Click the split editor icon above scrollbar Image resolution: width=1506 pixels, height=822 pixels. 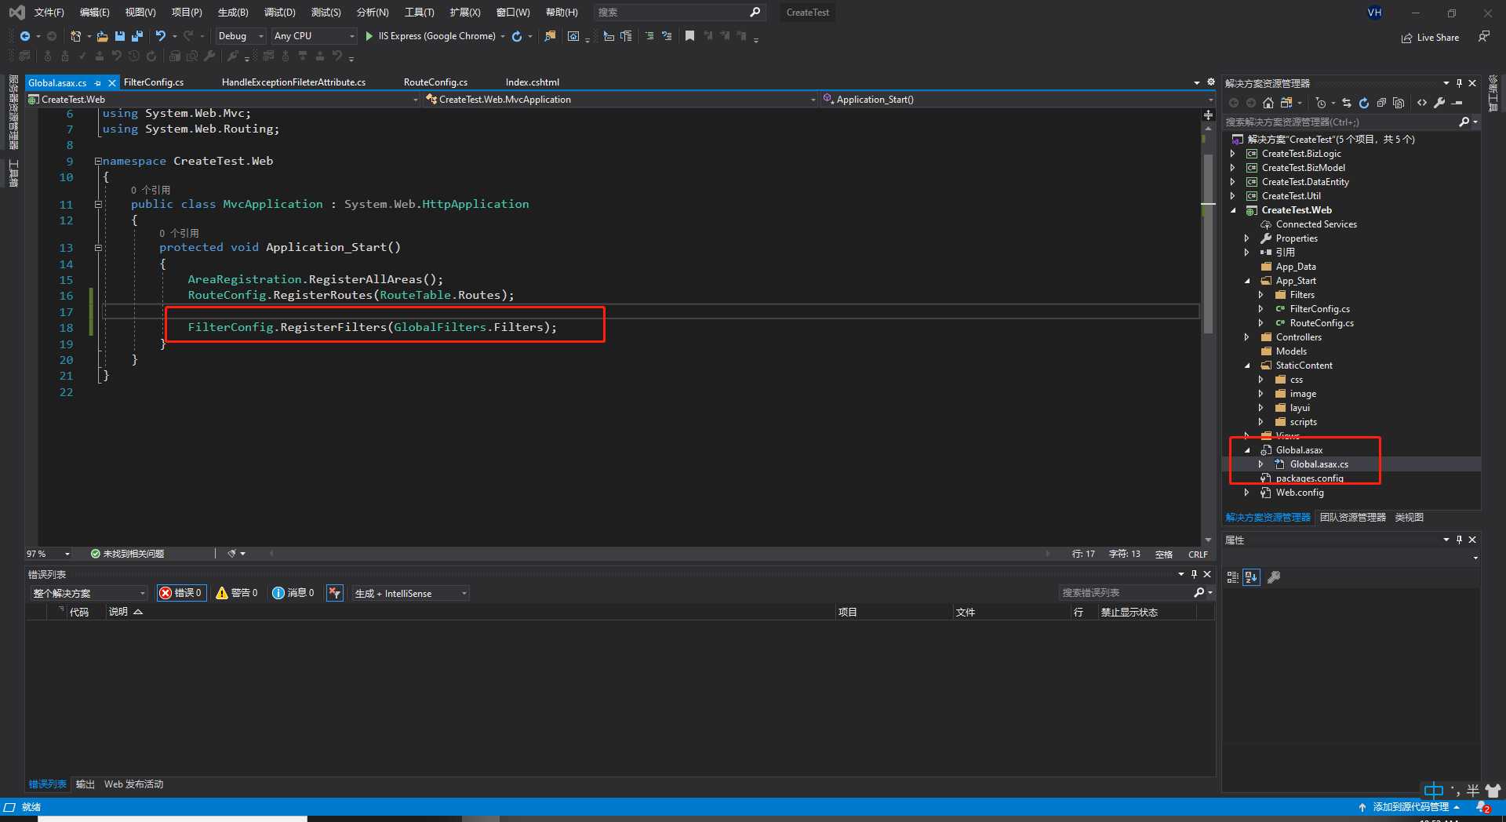coord(1208,115)
